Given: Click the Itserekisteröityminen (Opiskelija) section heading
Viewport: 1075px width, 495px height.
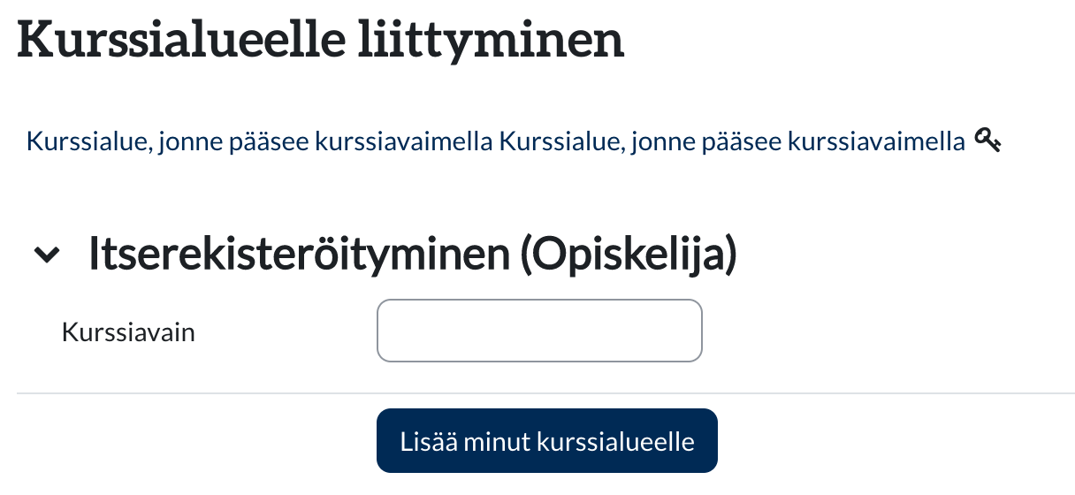Looking at the screenshot, I should point(412,255).
